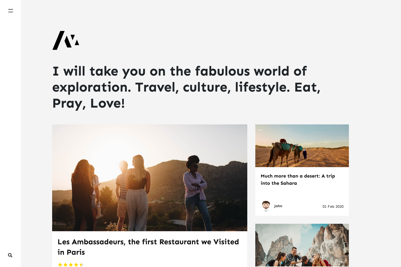This screenshot has height=267, width=401.
Task: Click the 01 Feb 2020 post date
Action: point(333,206)
